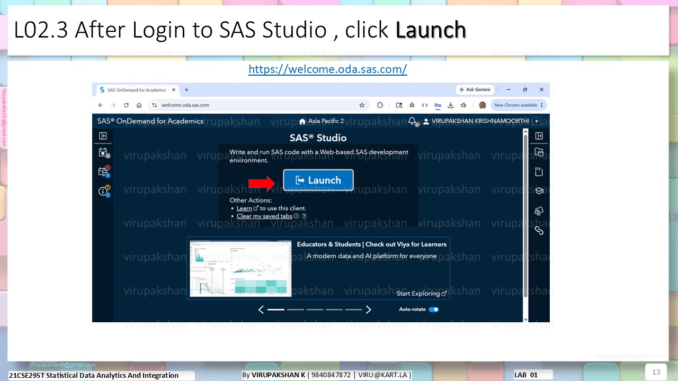678x381 pixels.
Task: Open a new browser tab
Action: 186,90
